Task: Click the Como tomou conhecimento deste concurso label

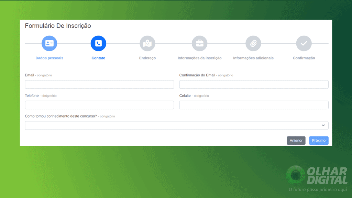Action: [x=61, y=116]
